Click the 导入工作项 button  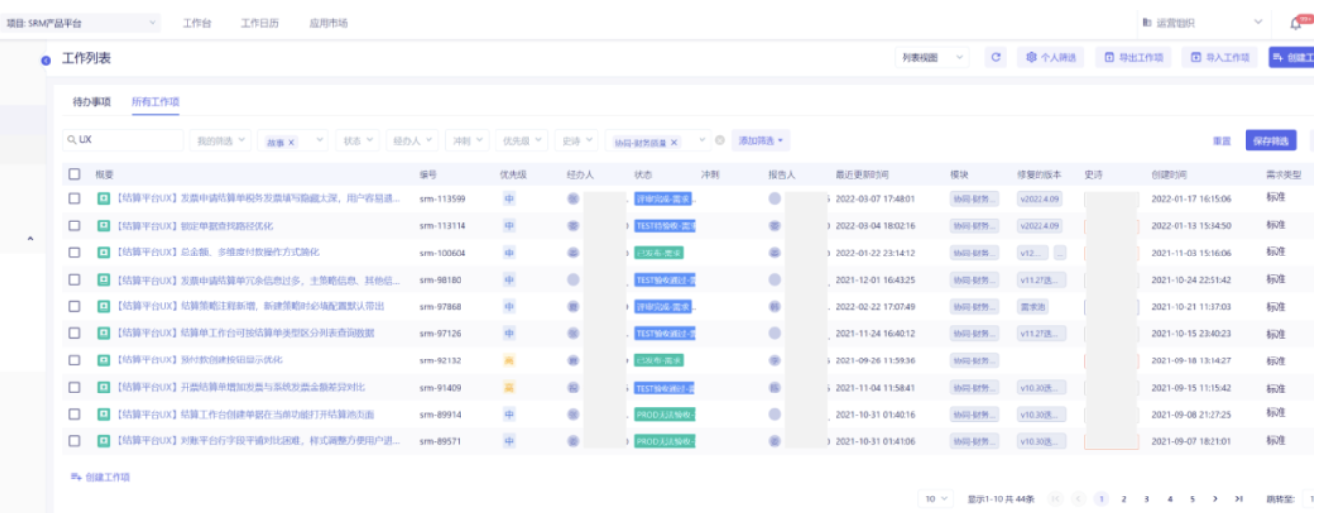tap(1220, 58)
